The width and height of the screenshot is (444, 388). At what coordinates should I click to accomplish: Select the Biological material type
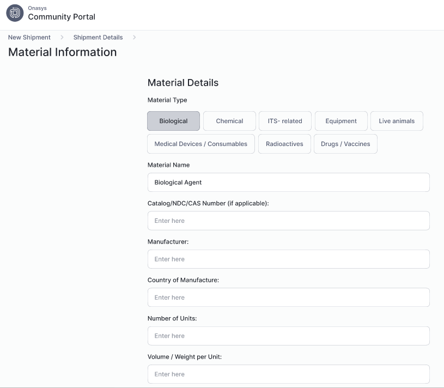[173, 121]
